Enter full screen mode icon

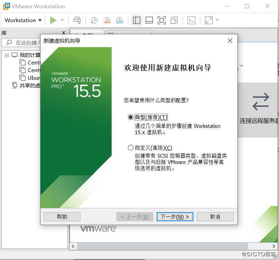click(162, 20)
